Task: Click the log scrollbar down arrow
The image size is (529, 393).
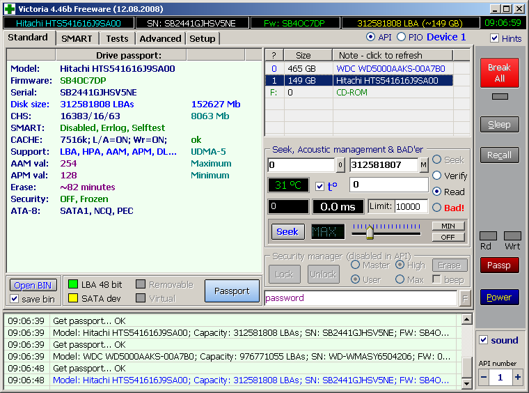Action: click(466, 383)
